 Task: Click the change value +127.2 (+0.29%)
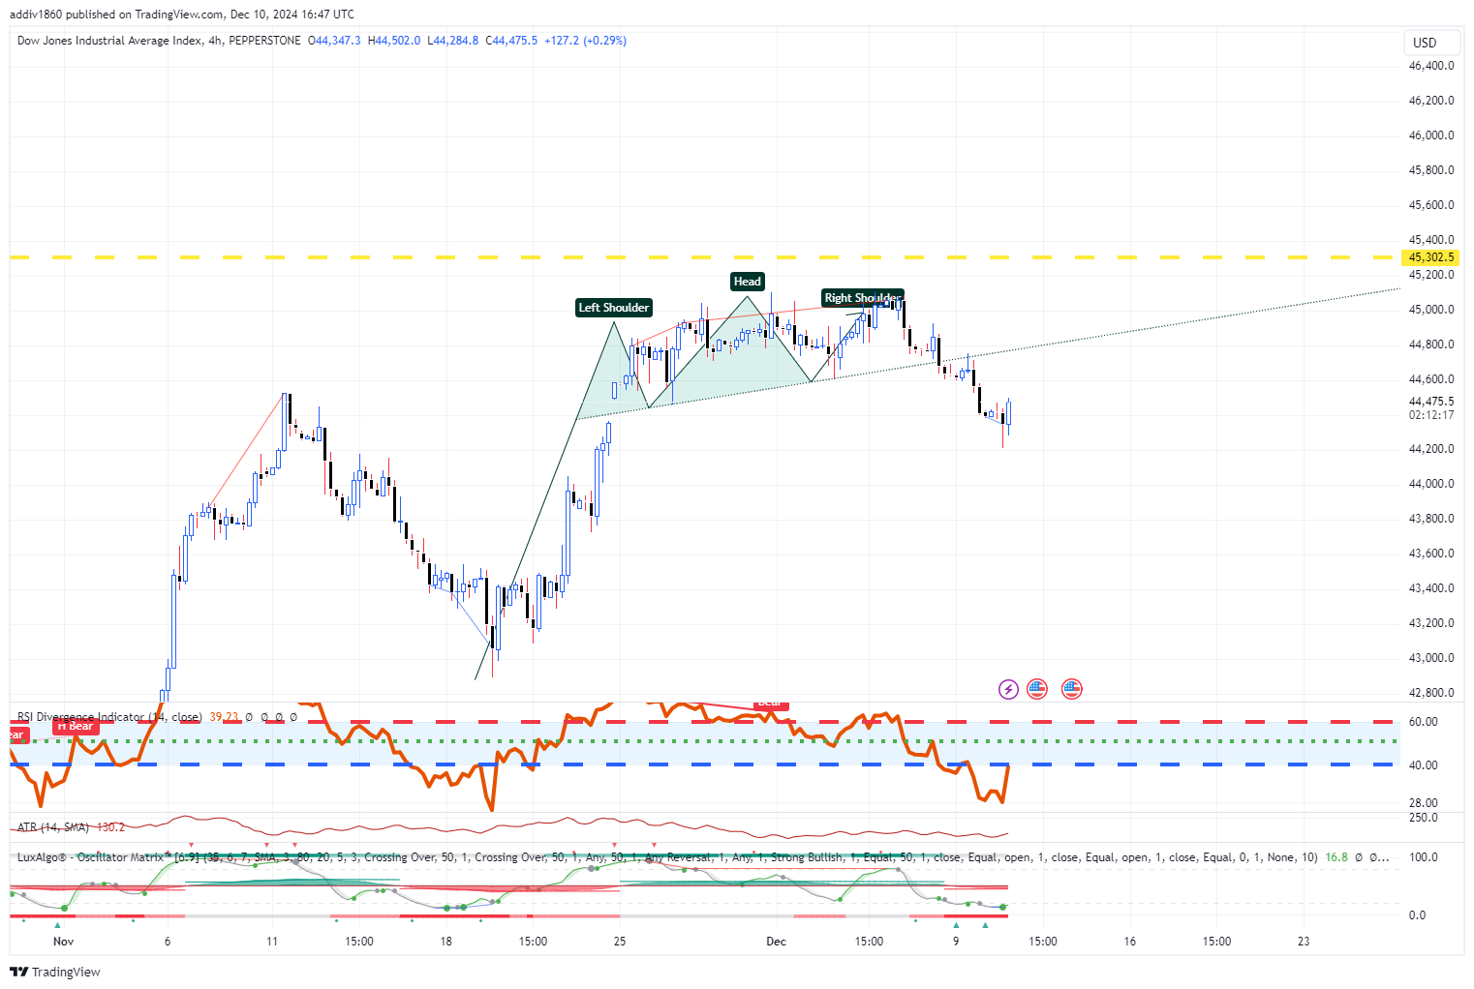tap(585, 41)
